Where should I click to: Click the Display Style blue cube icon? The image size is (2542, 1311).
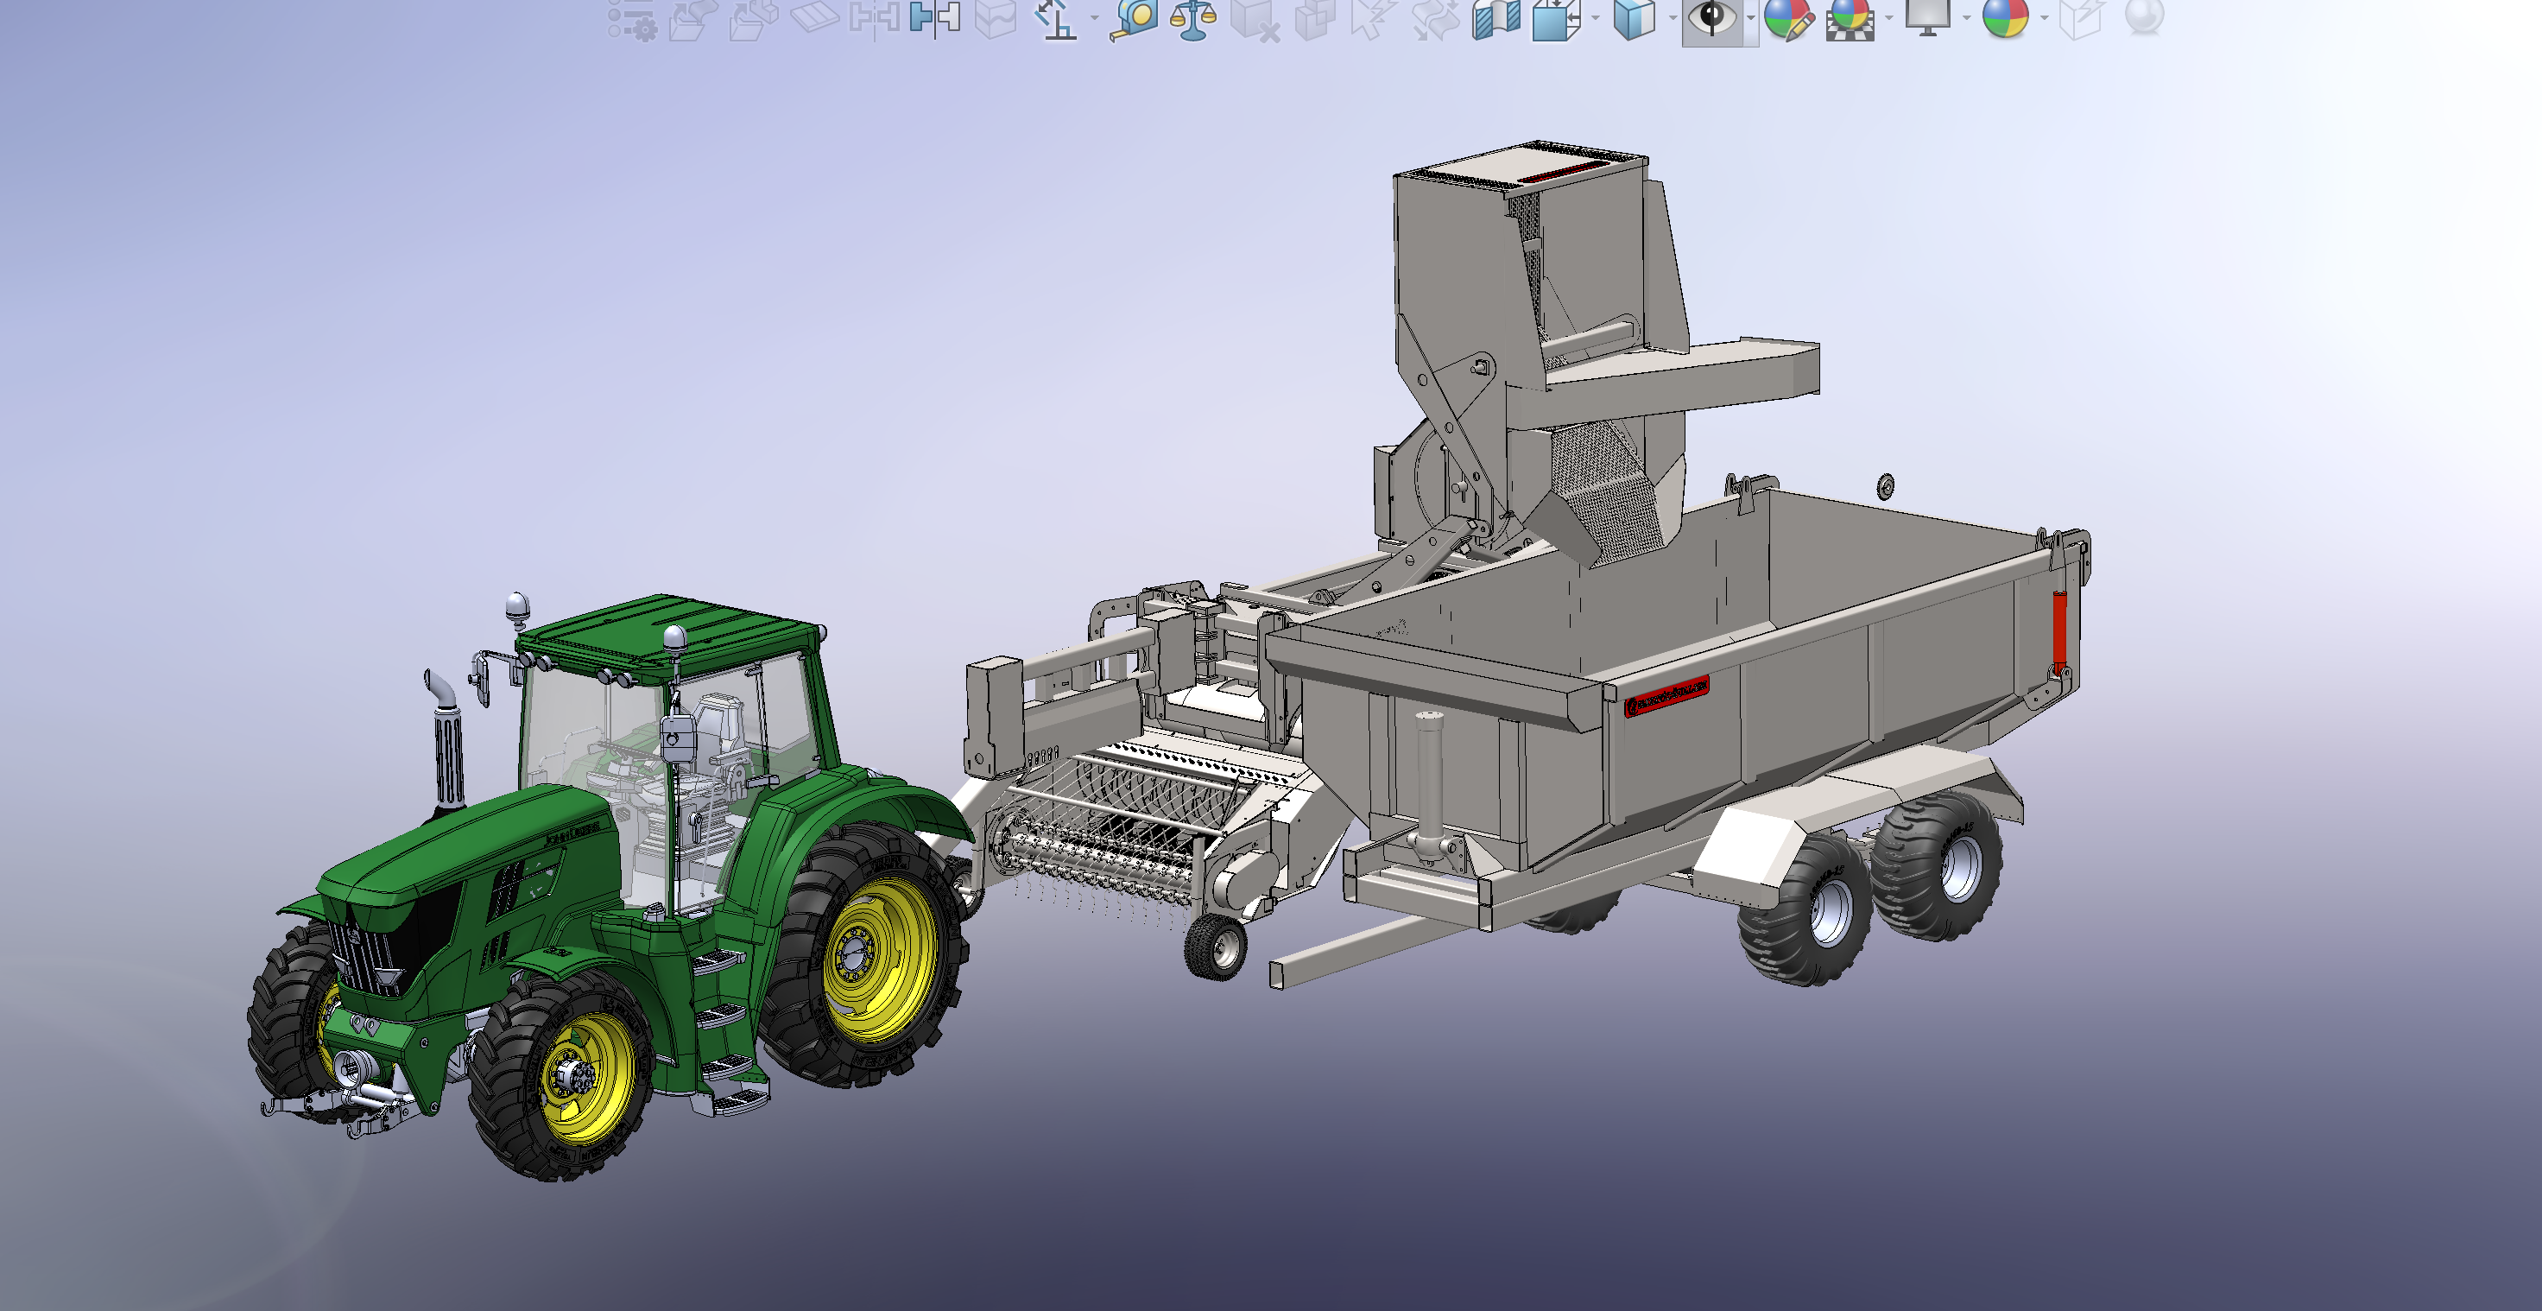[x=1635, y=18]
